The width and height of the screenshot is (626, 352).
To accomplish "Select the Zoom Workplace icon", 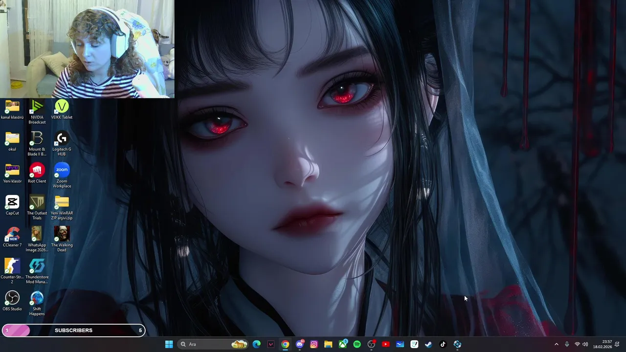I will pyautogui.click(x=62, y=176).
